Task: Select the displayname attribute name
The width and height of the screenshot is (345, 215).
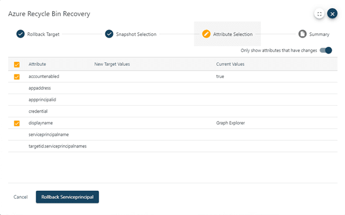Action: [x=41, y=123]
